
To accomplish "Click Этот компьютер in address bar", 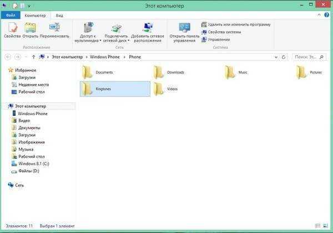I will (x=67, y=57).
